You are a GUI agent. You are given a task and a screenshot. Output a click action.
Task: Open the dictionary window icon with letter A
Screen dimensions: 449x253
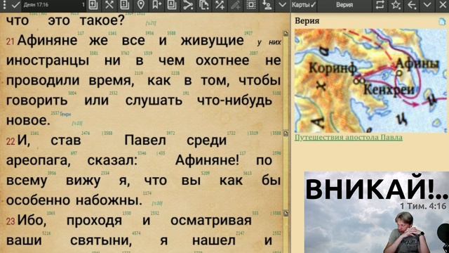tap(172, 5)
